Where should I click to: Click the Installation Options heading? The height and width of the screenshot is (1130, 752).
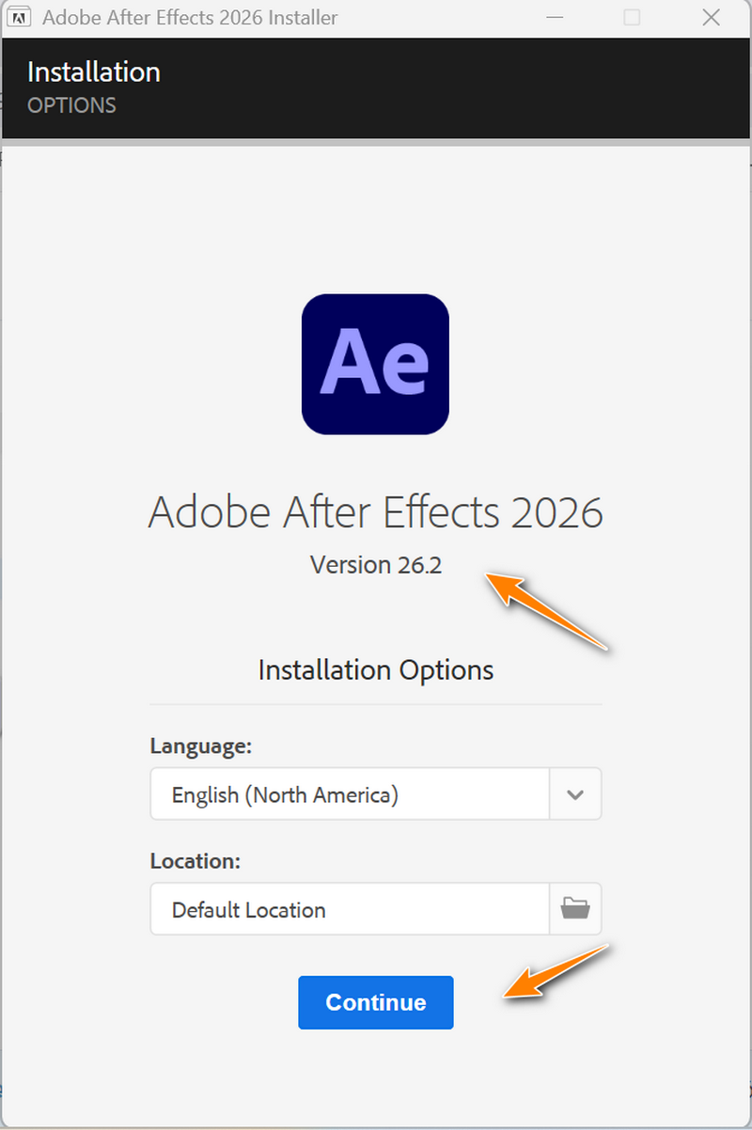coord(375,670)
